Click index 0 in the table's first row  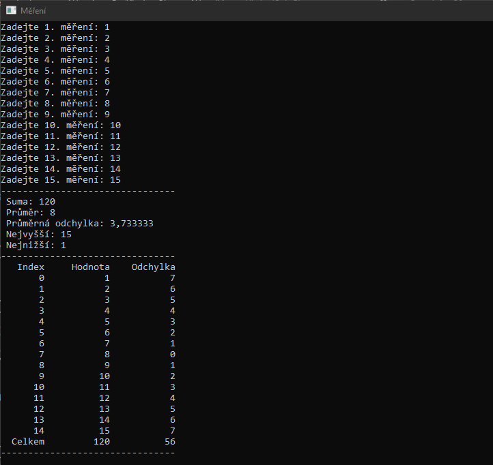click(x=42, y=278)
